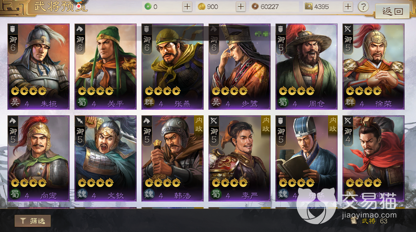Click the 内政 tag on 李严's card
This screenshot has width=416, height=232.
[x=266, y=124]
